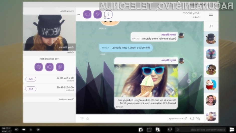Click the taskbar microphone icon
Image resolution: width=236 pixels, height=133 pixels.
point(178,129)
